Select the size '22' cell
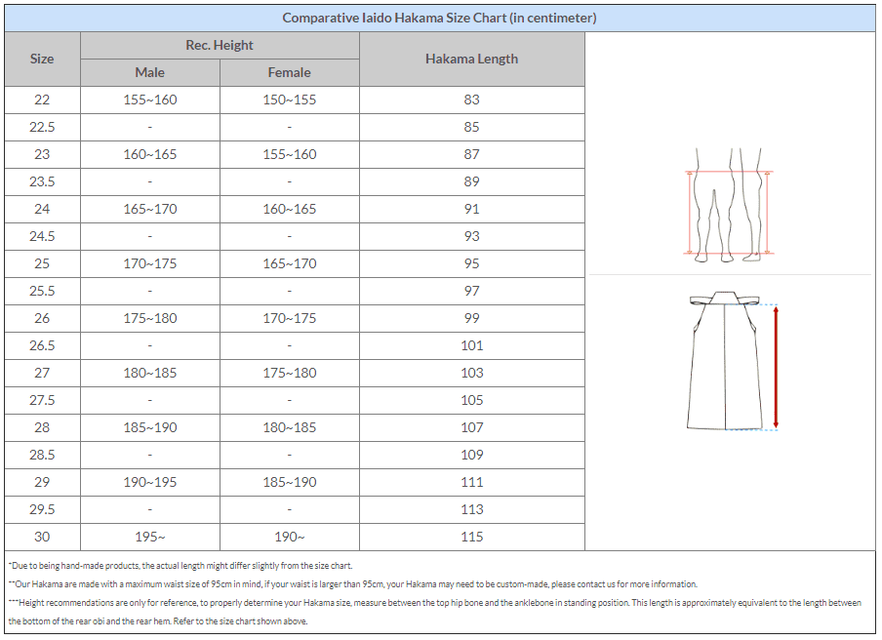Viewport: 882px width, 640px height. click(x=42, y=100)
